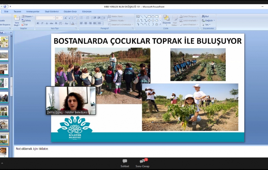Expand the shapes gallery more button
Image resolution: width=268 pixels, height=170 pixels.
pyautogui.click(x=160, y=24)
